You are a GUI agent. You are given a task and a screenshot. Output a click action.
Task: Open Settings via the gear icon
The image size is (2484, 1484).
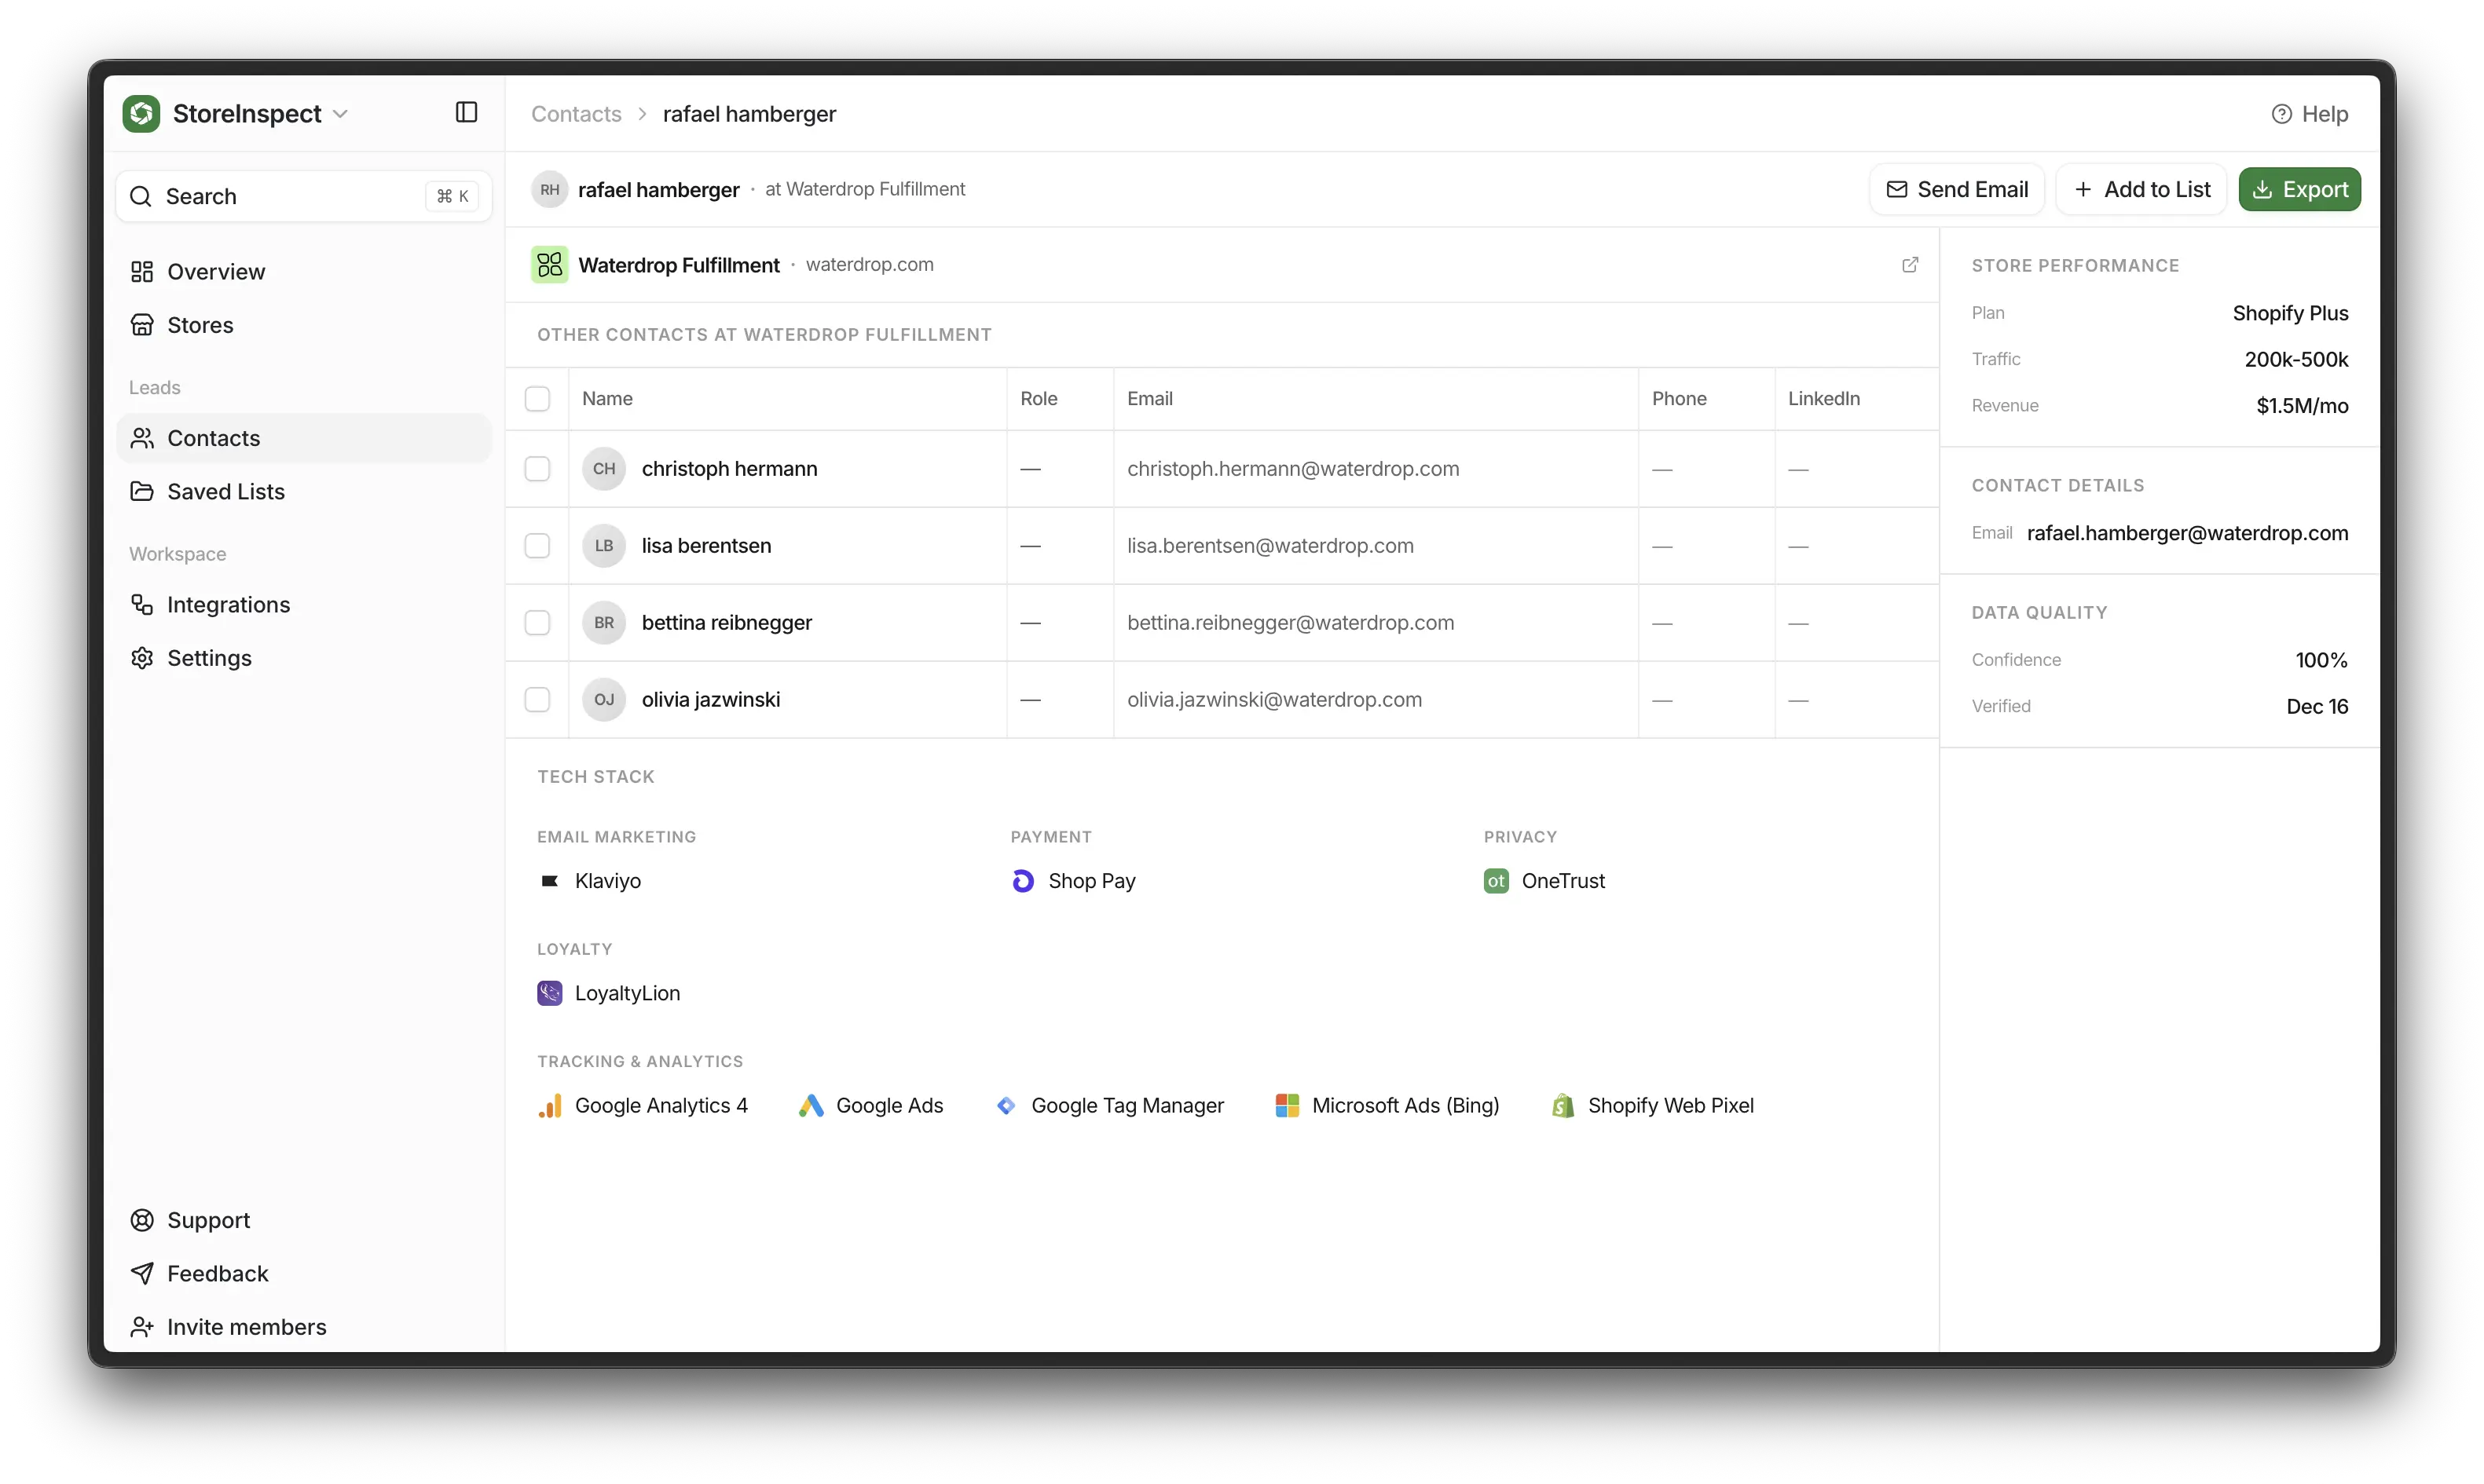[143, 658]
